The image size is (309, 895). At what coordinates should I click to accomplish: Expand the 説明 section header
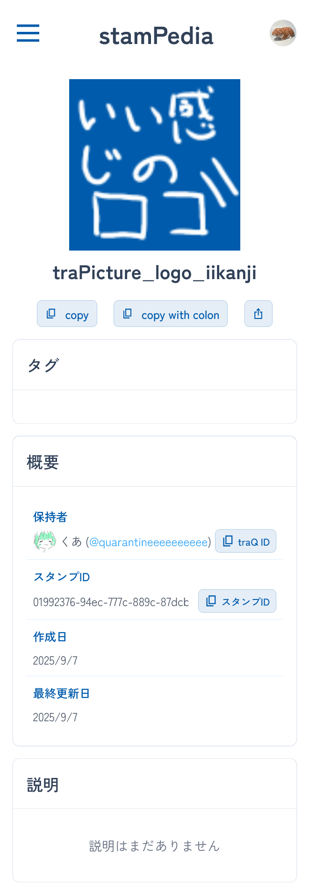tap(42, 784)
